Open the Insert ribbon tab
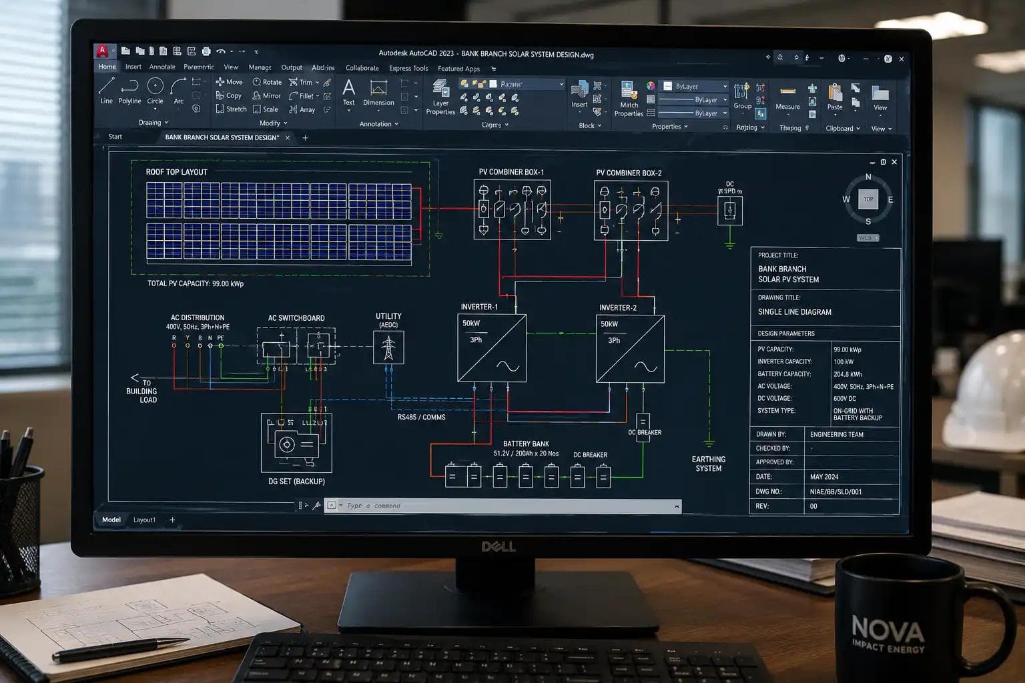This screenshot has height=683, width=1025. pos(133,67)
